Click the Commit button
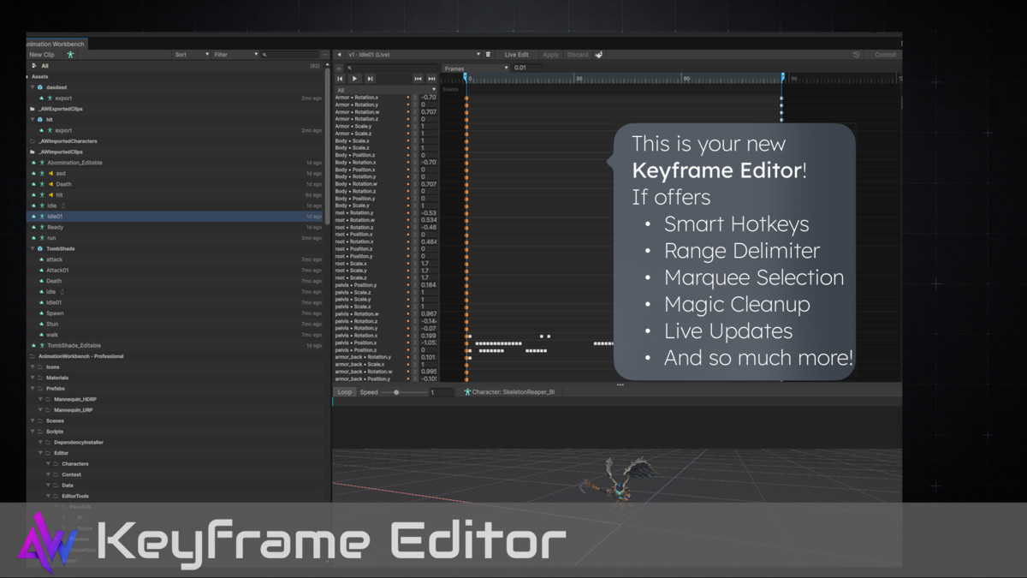The height and width of the screenshot is (578, 1027). (x=885, y=55)
